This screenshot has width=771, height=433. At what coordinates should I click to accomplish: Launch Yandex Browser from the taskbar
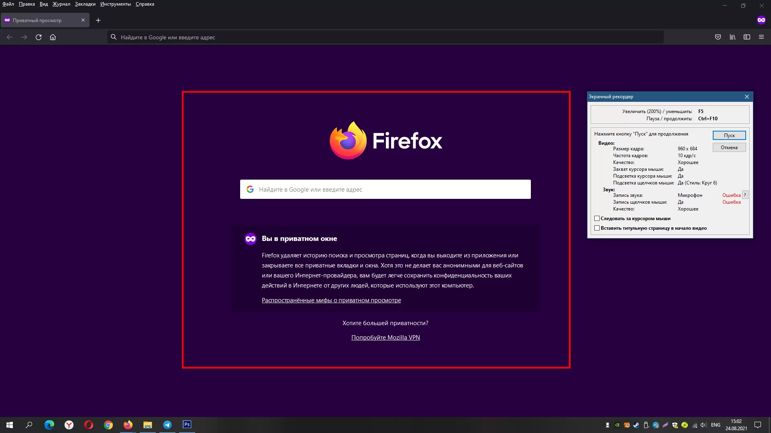[69, 425]
